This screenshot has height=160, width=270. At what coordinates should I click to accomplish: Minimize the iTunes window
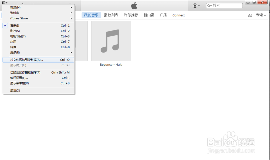pos(248,2)
